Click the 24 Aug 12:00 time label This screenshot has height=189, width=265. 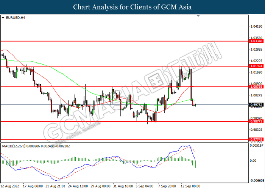(x=78, y=186)
